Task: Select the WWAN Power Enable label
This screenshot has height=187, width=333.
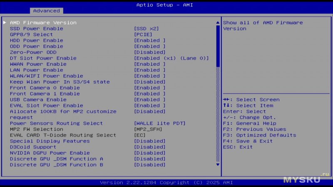Action: click(x=38, y=64)
